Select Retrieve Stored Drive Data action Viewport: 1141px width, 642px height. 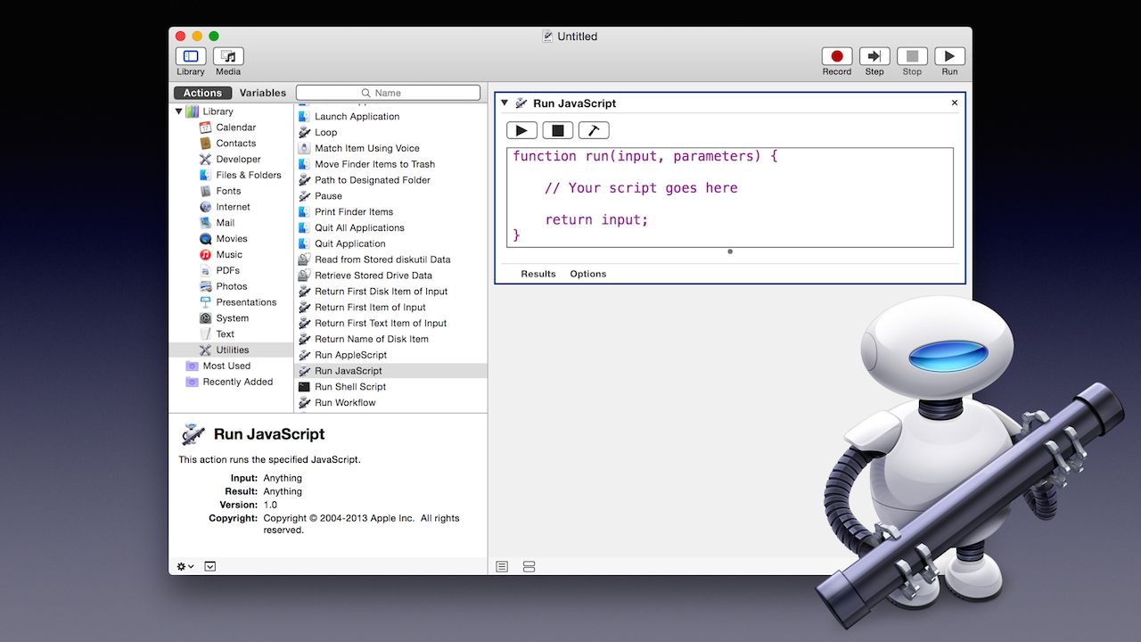click(373, 276)
